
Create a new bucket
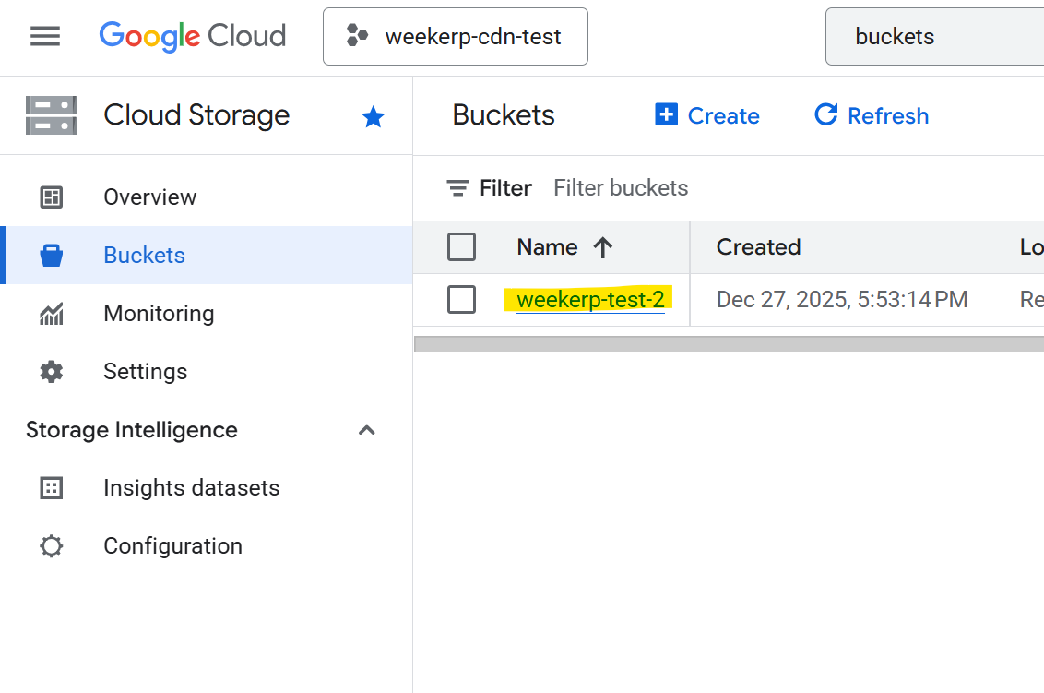(x=706, y=115)
